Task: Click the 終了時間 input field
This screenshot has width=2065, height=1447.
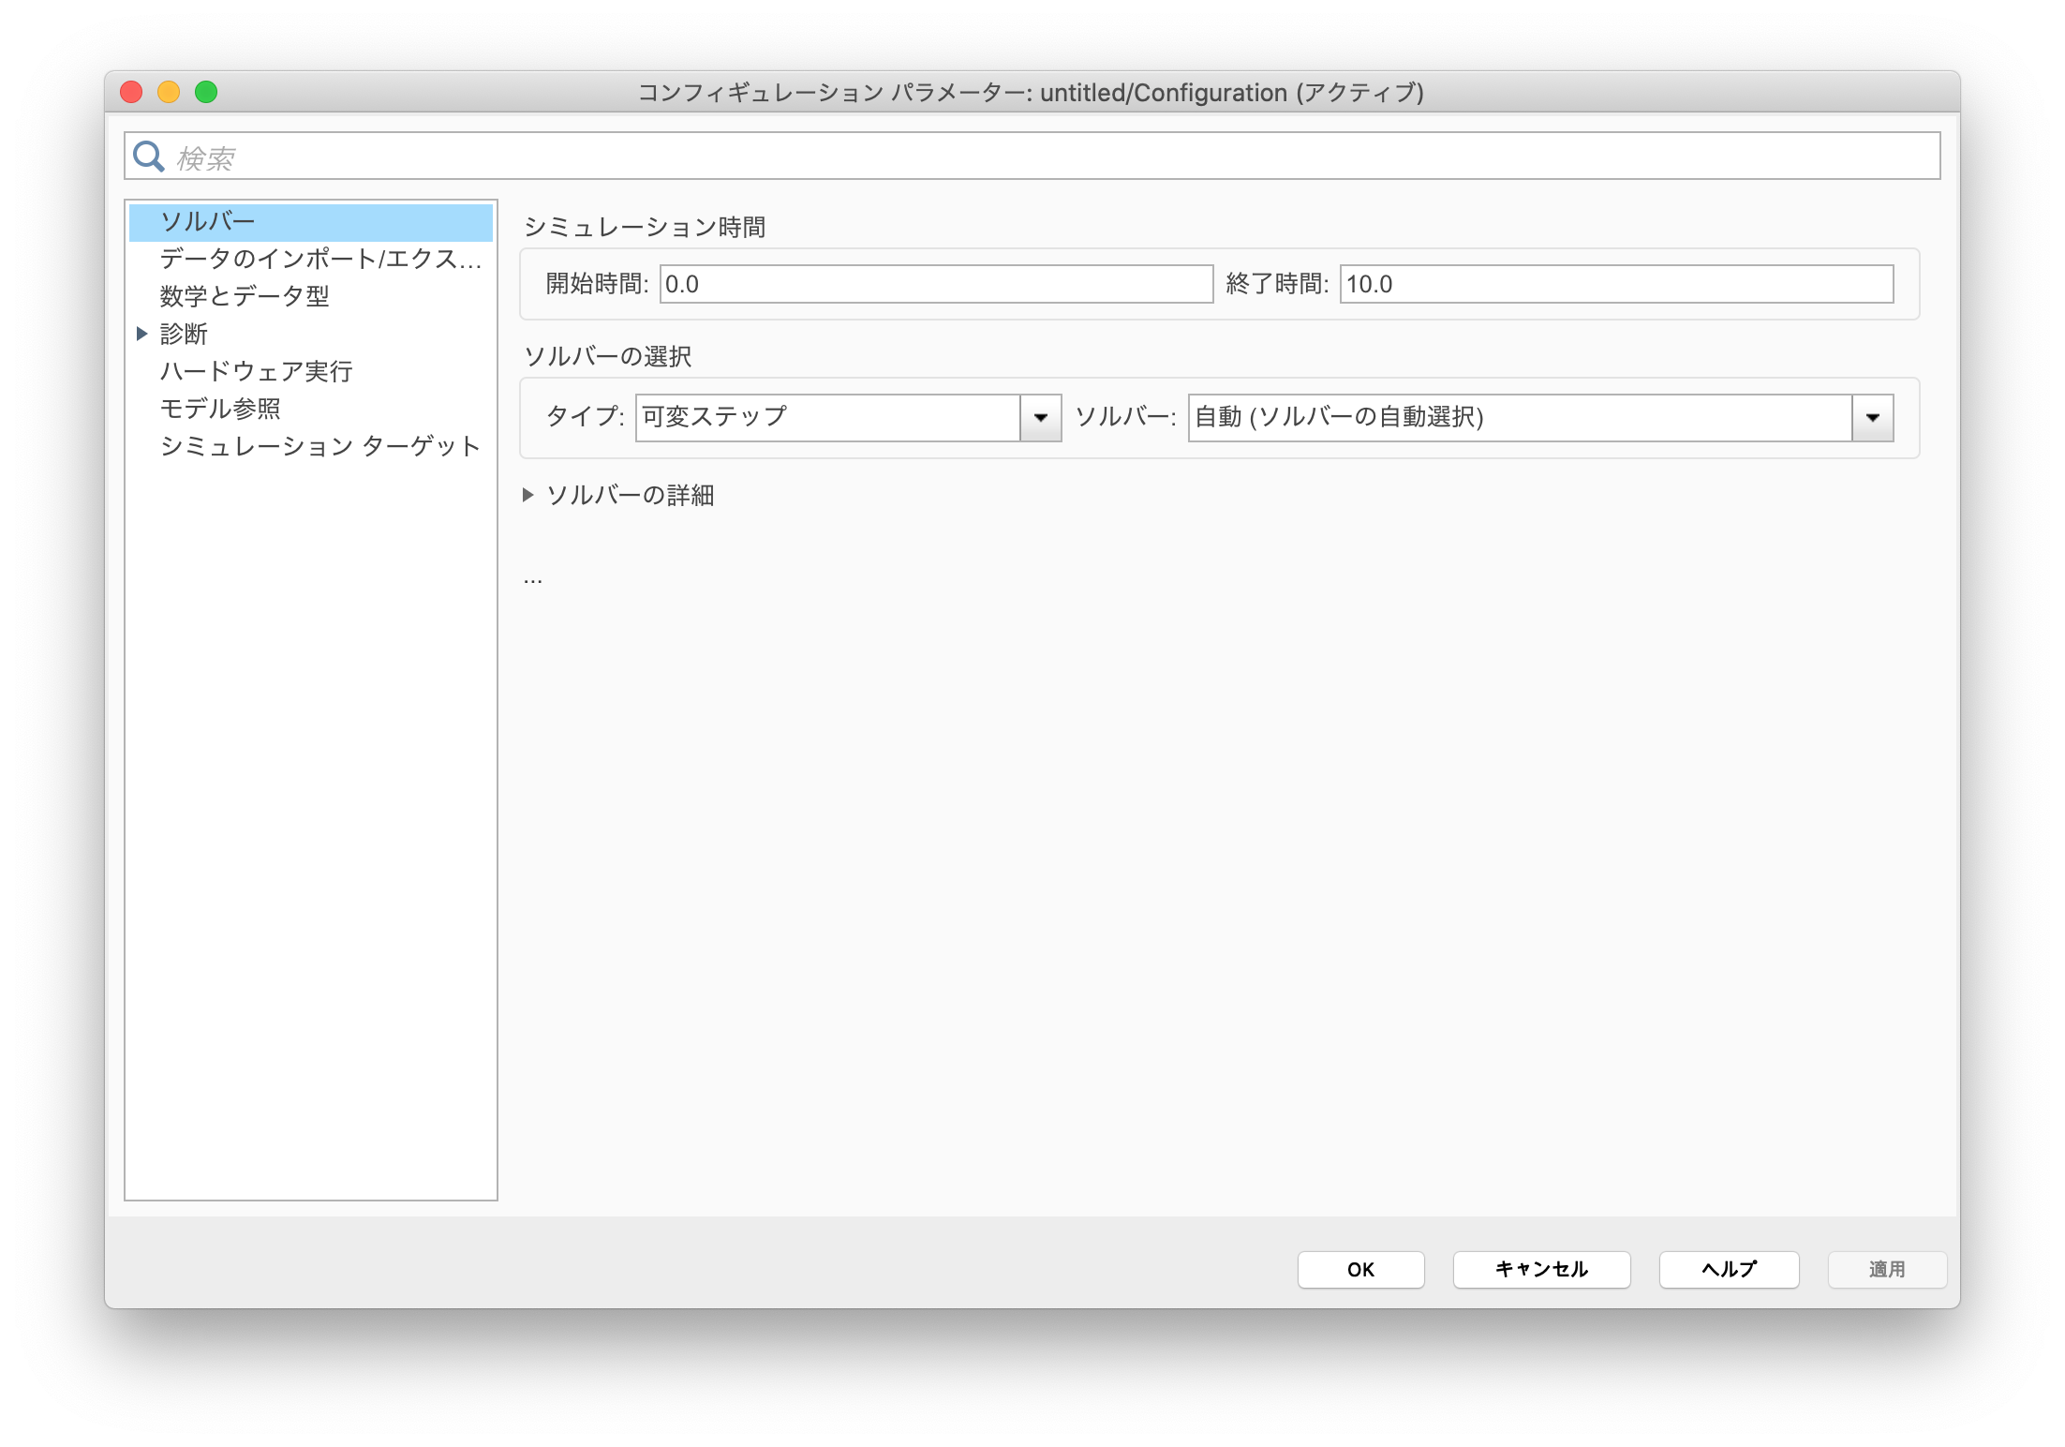Action: pos(1615,284)
